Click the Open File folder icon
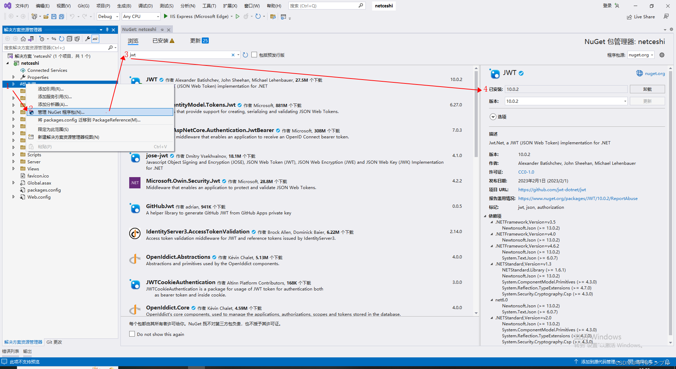The height and width of the screenshot is (369, 676). (46, 17)
